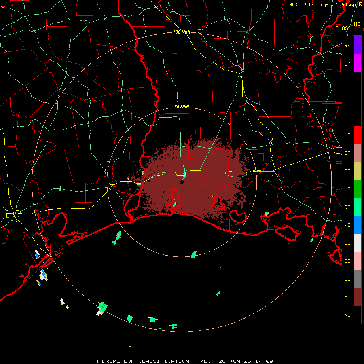Click the RA legend label
Screen dimensions: 364x364
point(347,207)
